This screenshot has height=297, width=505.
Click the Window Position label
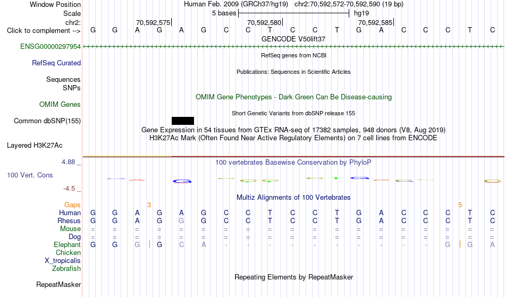pos(55,4)
